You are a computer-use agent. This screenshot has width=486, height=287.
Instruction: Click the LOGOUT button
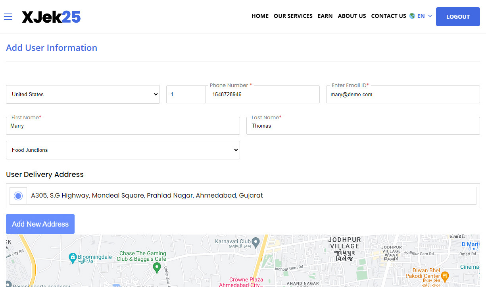[458, 16]
